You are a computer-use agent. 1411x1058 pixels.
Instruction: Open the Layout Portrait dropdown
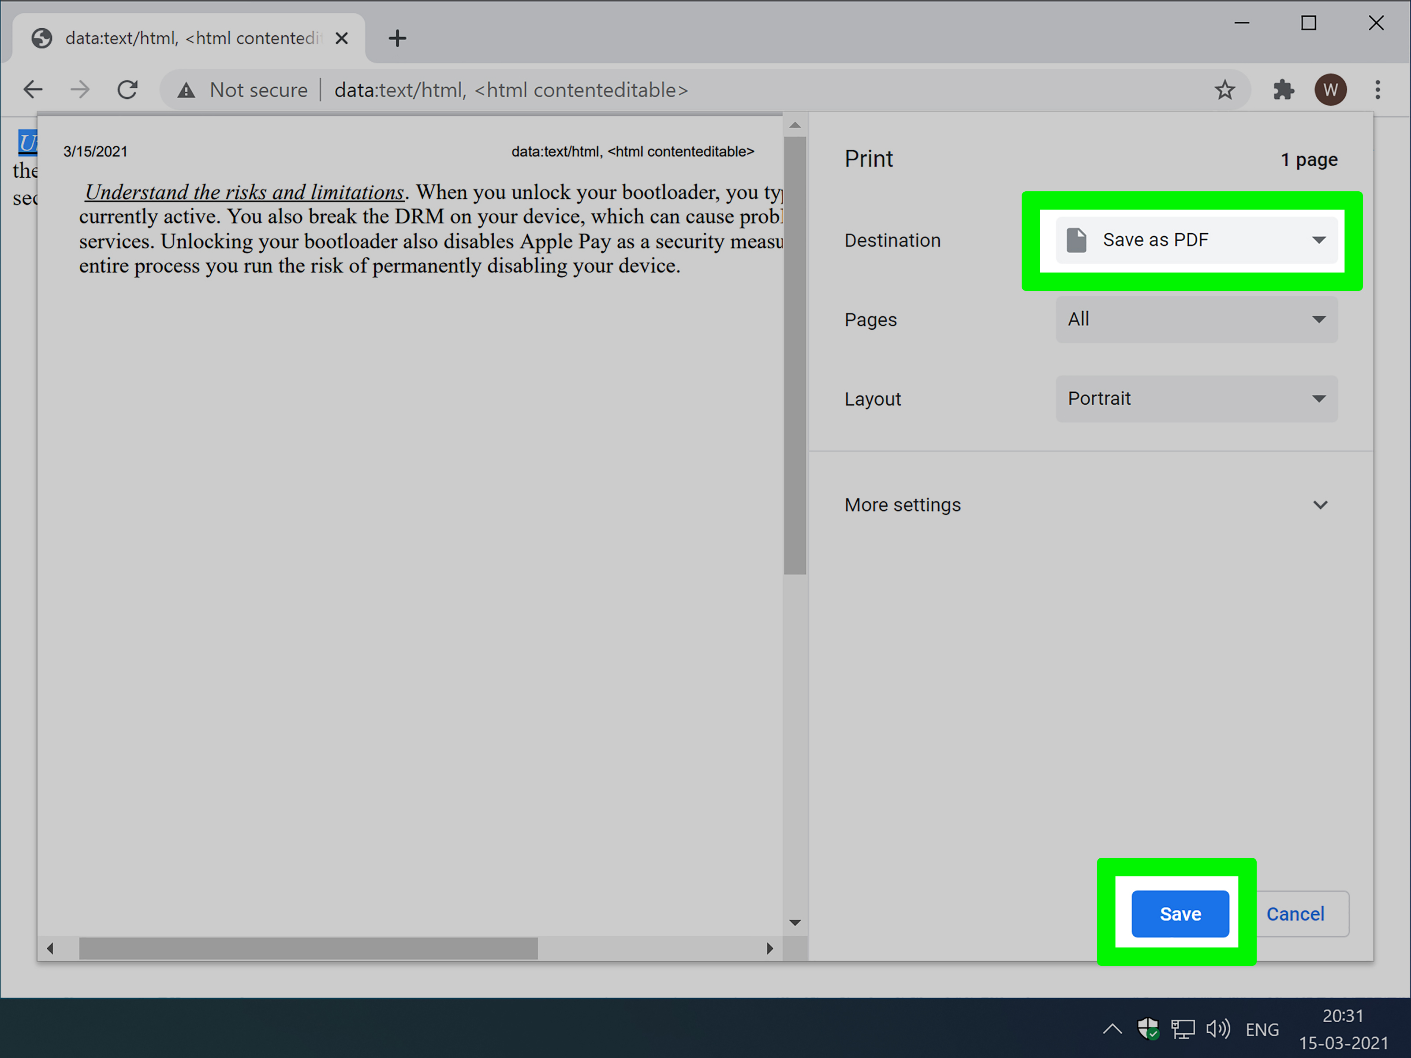1196,399
